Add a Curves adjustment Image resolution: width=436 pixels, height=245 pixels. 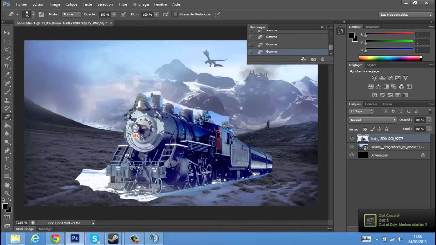(x=390, y=78)
